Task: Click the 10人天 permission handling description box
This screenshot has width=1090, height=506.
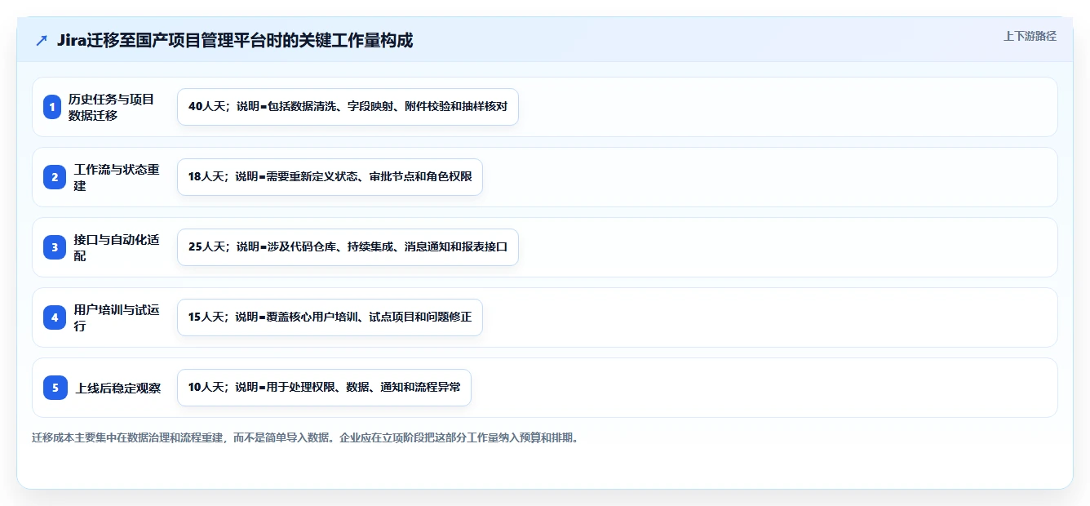Action: click(324, 388)
